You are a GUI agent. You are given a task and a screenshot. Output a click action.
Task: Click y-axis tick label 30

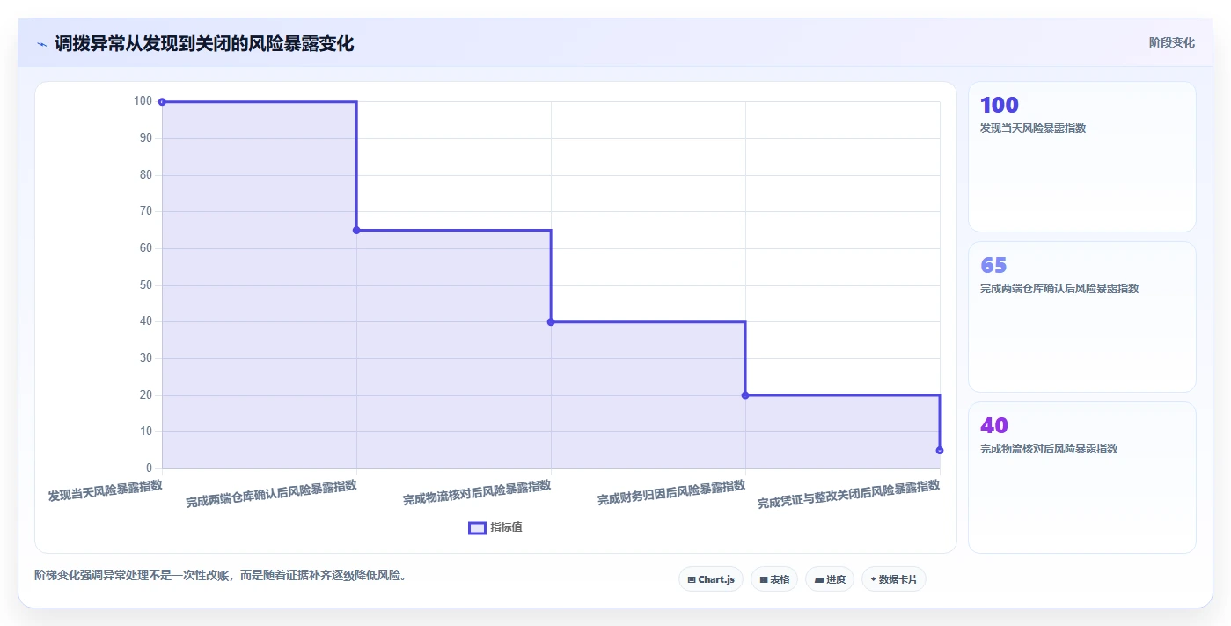click(x=146, y=358)
